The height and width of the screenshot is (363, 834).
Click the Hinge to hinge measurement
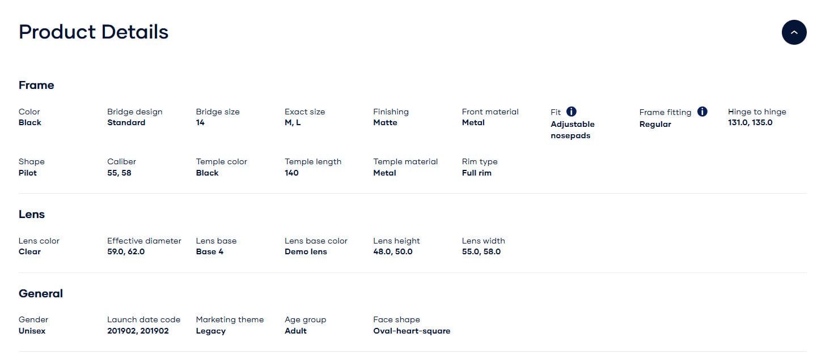coord(750,122)
